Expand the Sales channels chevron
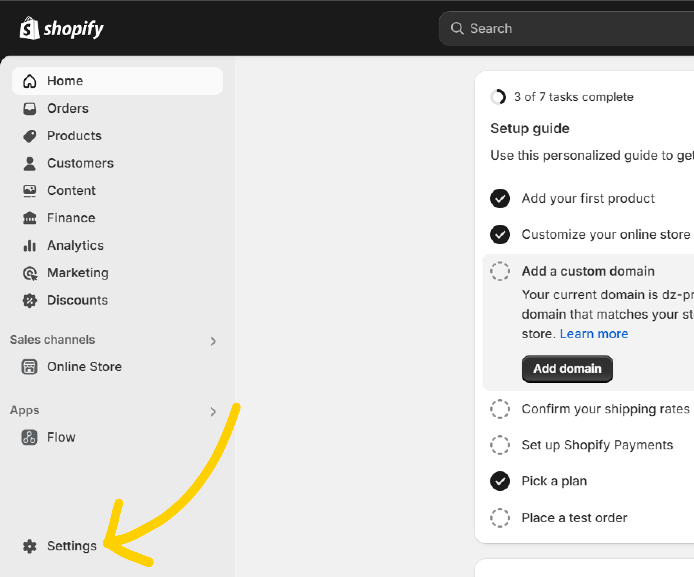 click(x=213, y=341)
